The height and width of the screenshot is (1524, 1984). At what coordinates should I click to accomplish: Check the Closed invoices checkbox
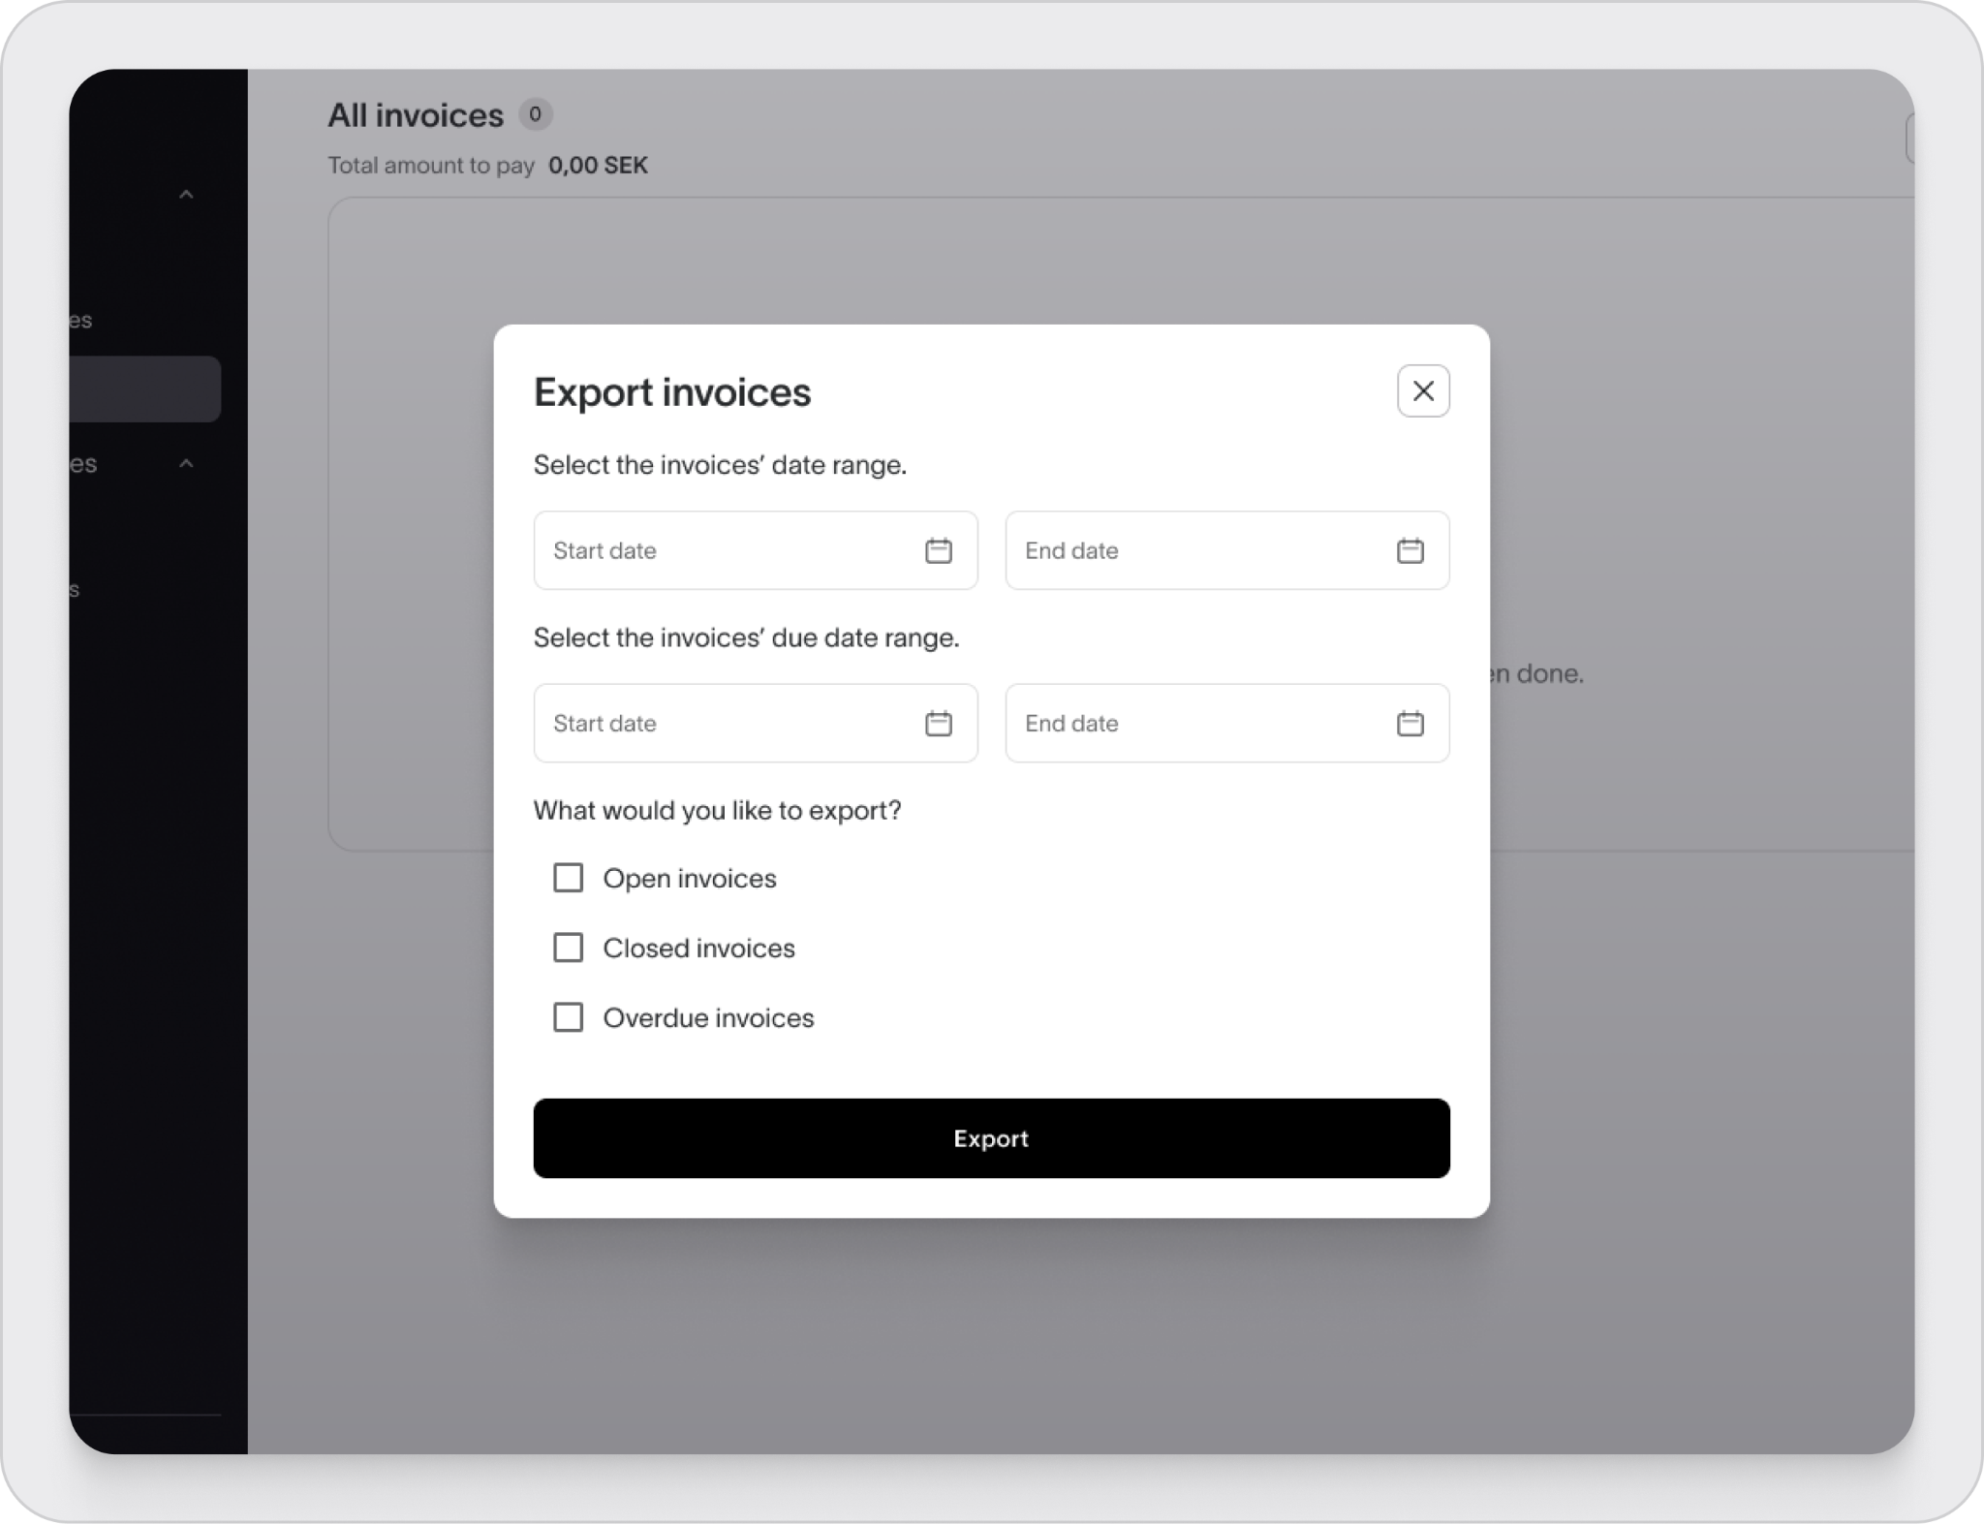(568, 948)
